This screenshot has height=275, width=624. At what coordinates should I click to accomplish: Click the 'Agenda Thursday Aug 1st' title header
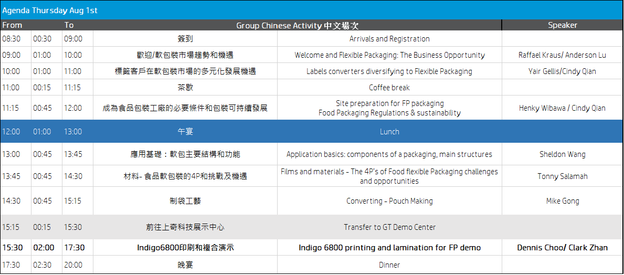pos(50,10)
